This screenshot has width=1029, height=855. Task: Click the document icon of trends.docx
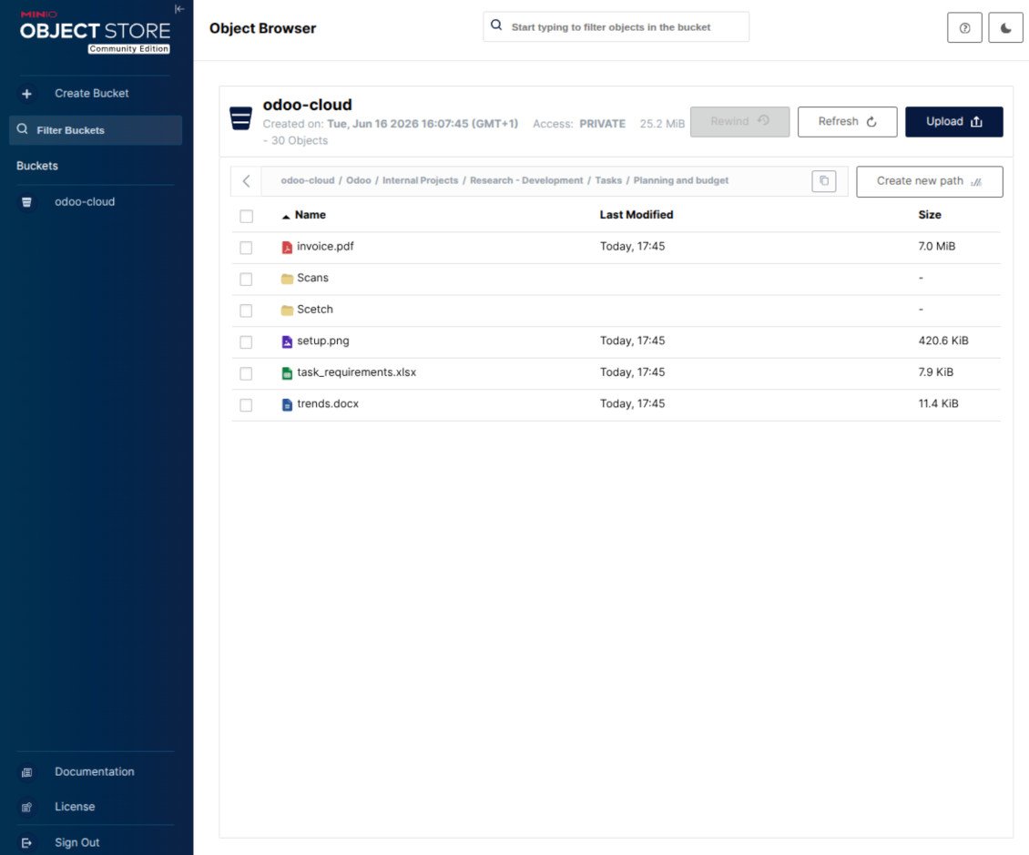click(287, 405)
